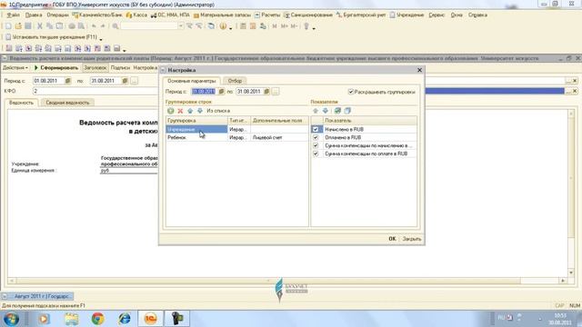
Task: Click Установить текущее учреждение (F11)
Action: (51, 37)
